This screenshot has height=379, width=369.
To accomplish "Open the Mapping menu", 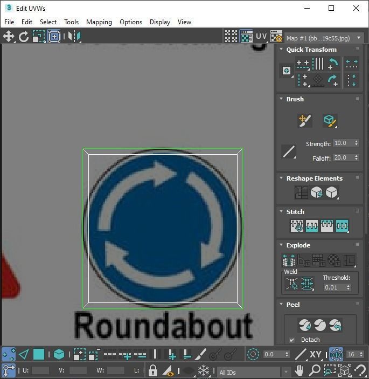I will pos(99,22).
